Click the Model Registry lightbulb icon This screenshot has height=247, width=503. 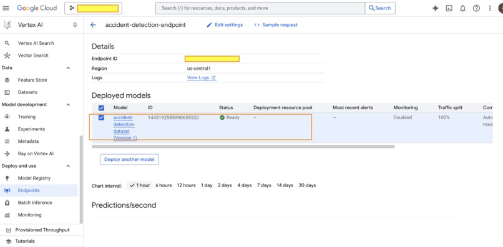(x=7, y=178)
